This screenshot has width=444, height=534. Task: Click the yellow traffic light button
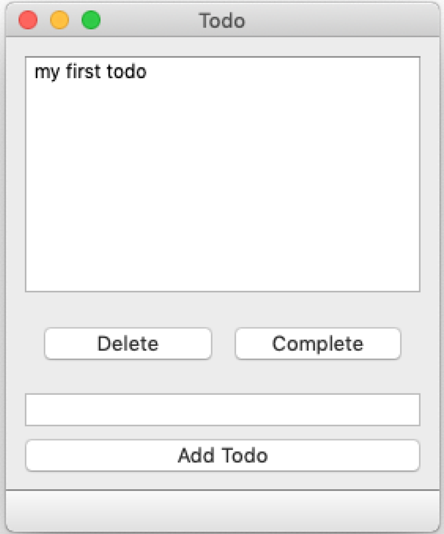coord(60,20)
